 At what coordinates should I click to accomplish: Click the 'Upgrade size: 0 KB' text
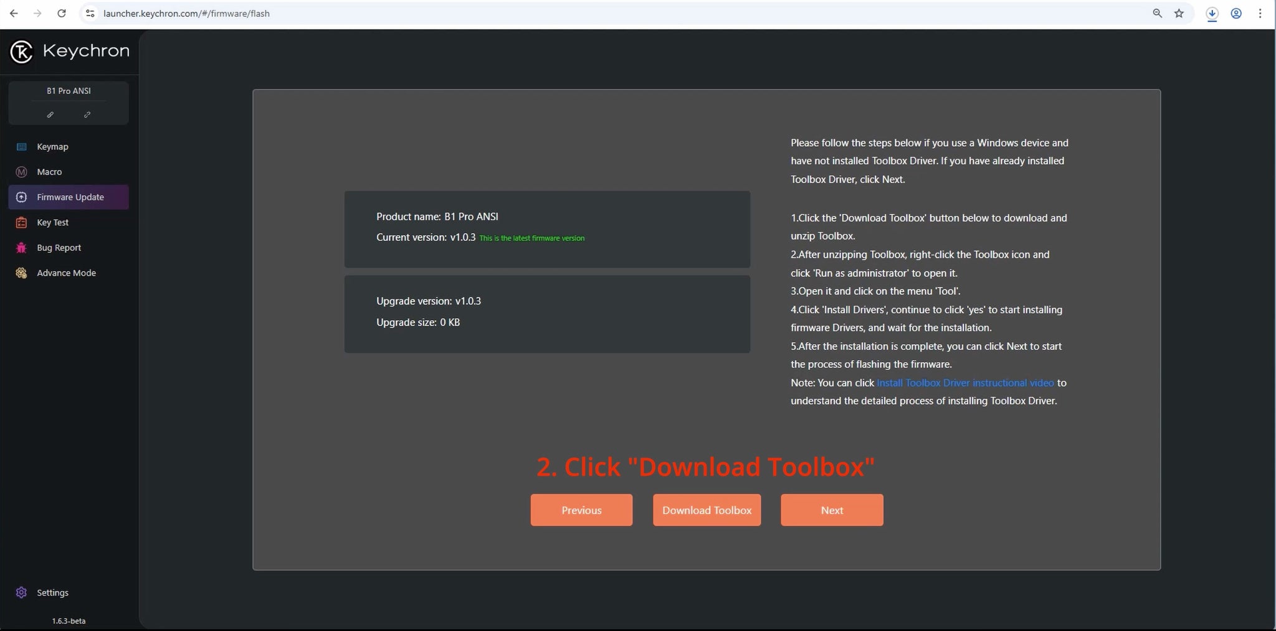(x=418, y=322)
